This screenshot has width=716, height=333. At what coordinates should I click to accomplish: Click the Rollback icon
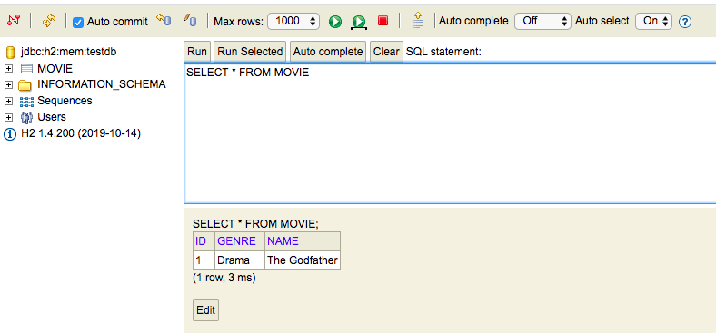164,20
